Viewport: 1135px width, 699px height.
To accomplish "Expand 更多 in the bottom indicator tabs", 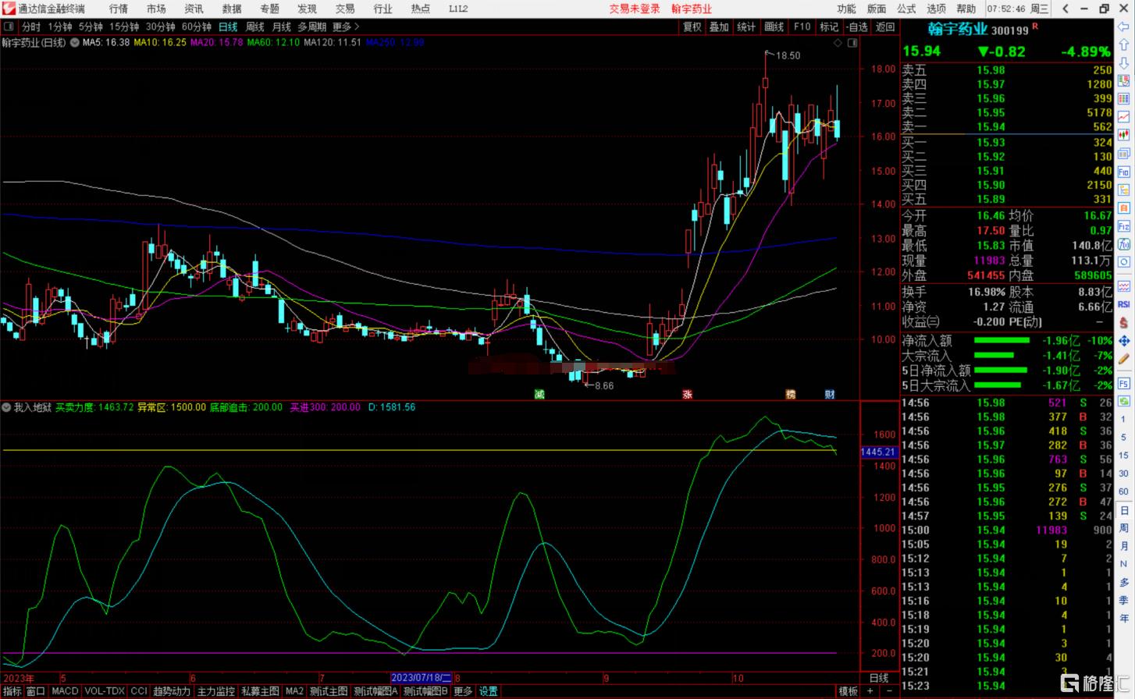I will (x=463, y=691).
